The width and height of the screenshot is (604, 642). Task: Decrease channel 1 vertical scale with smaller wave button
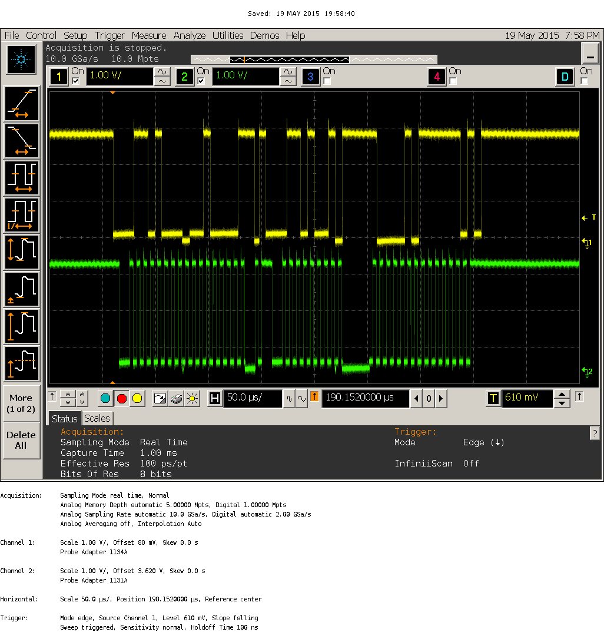click(162, 81)
